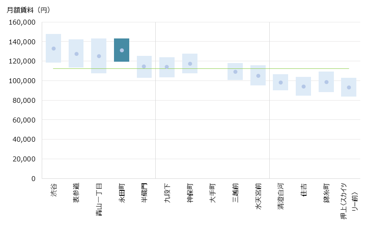Click the median dot for 九段下

click(x=167, y=67)
